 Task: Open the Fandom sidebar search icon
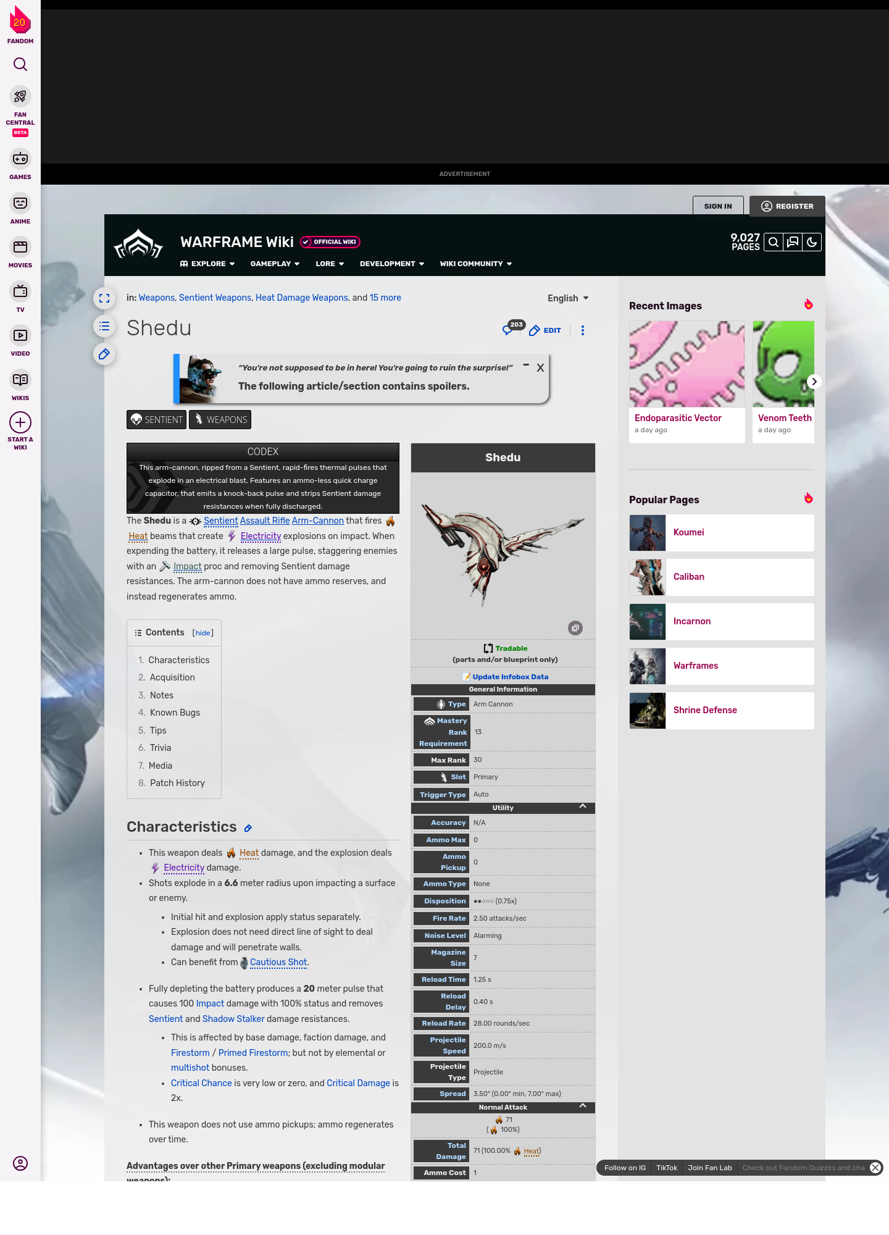pos(20,64)
